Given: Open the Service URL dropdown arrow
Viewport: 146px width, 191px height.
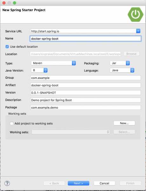Looking at the screenshot, I should (138, 31).
